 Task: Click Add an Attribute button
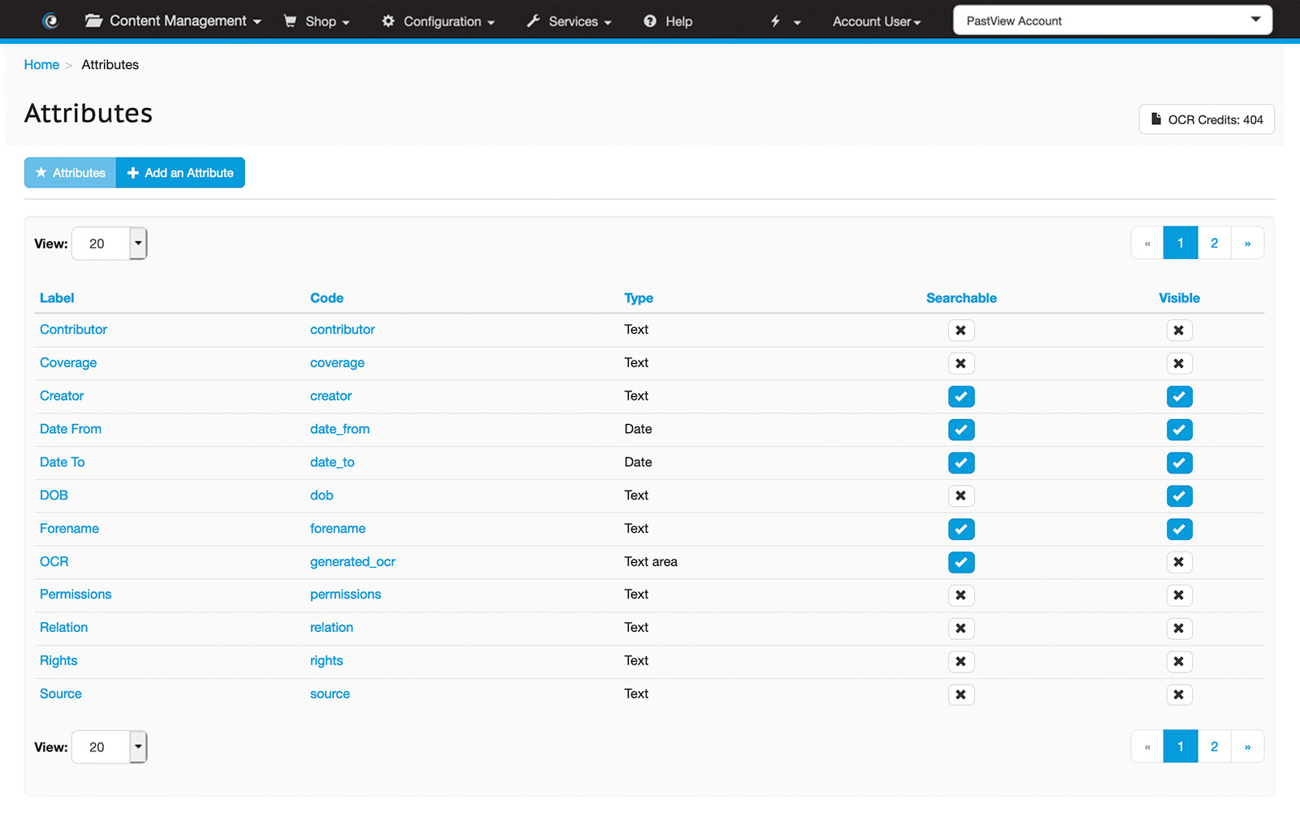click(x=180, y=172)
